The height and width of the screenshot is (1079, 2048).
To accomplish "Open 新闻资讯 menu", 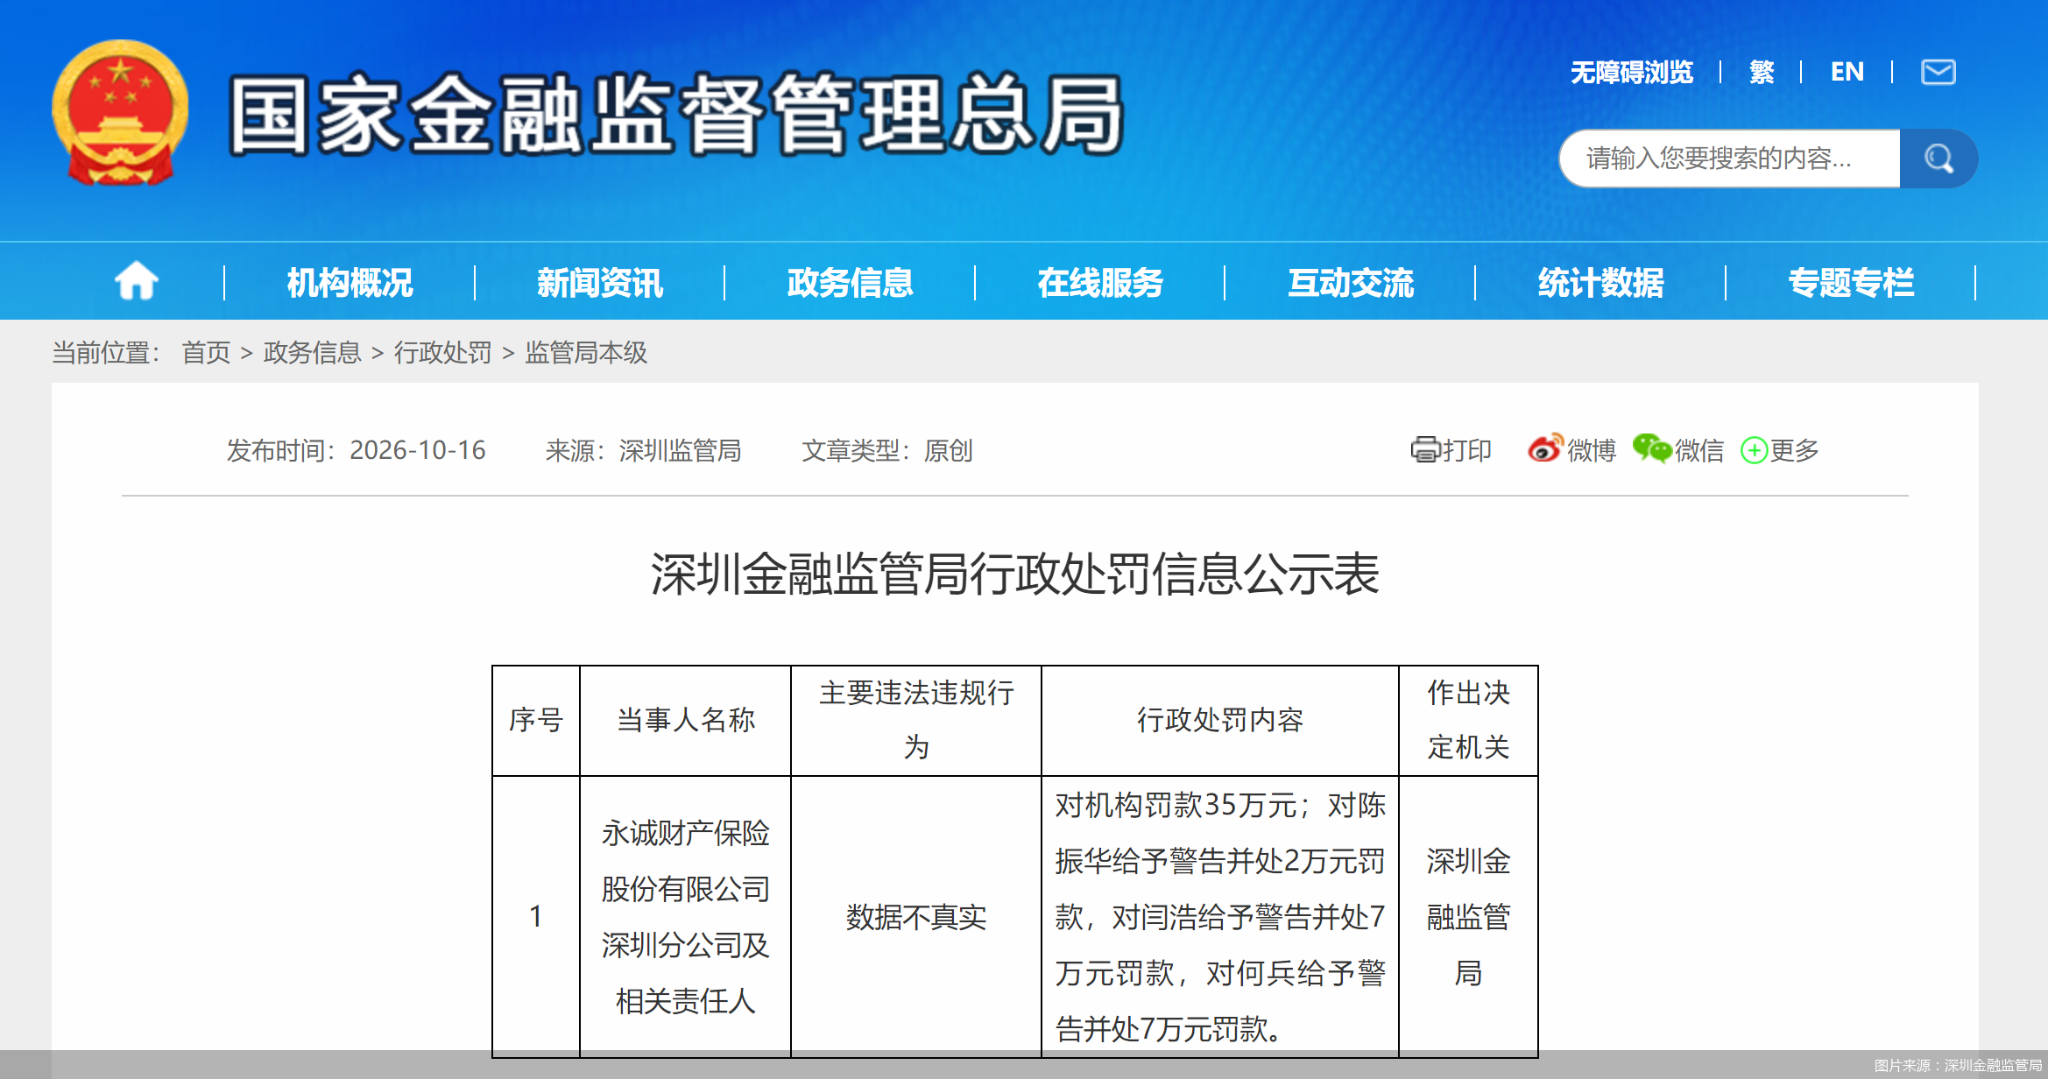I will coord(600,282).
